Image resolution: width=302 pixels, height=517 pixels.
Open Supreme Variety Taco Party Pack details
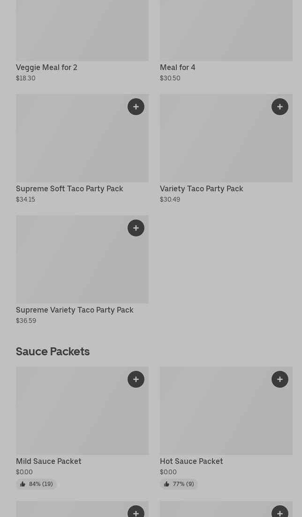click(75, 310)
